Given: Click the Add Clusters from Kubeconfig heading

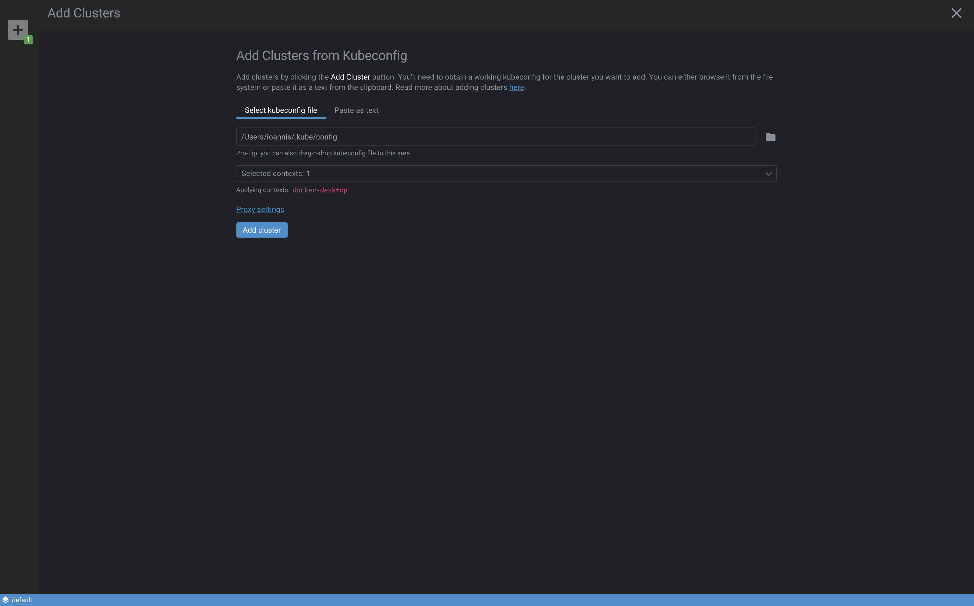Looking at the screenshot, I should click(321, 55).
